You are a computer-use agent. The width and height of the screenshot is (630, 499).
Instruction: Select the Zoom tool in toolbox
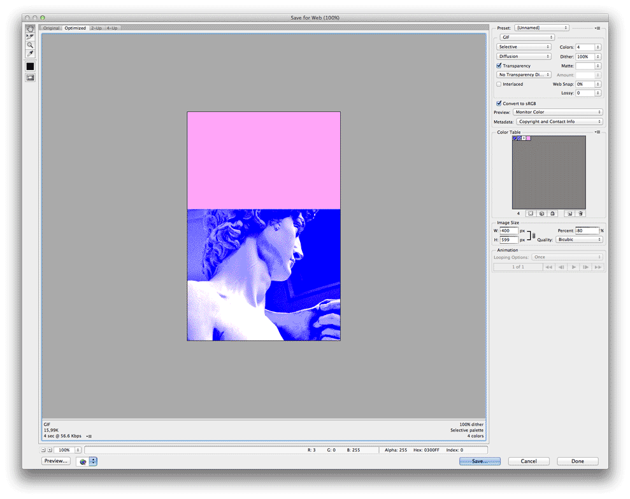(30, 45)
